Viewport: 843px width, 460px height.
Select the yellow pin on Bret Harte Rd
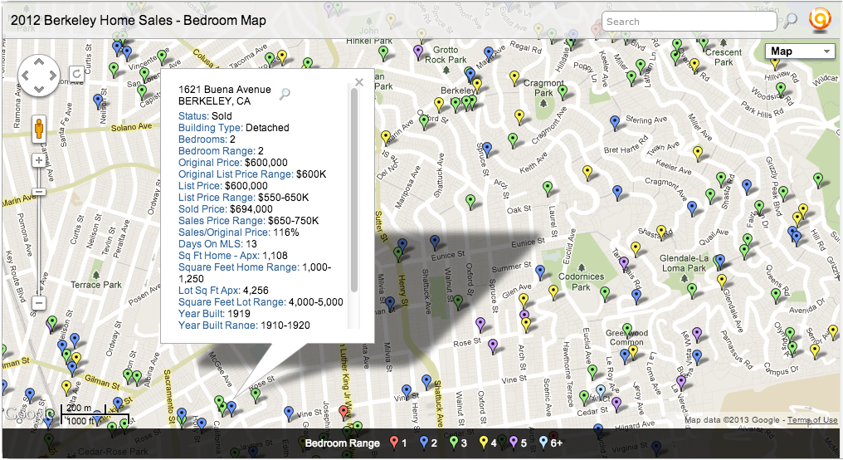[698, 154]
